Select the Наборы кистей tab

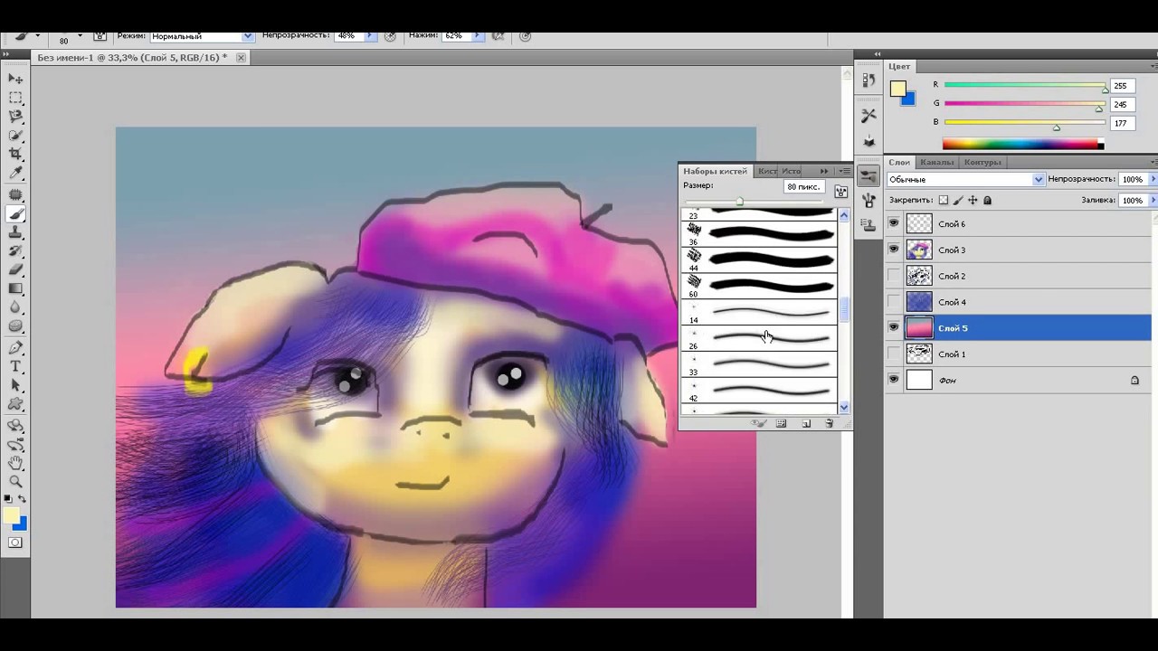tap(716, 171)
